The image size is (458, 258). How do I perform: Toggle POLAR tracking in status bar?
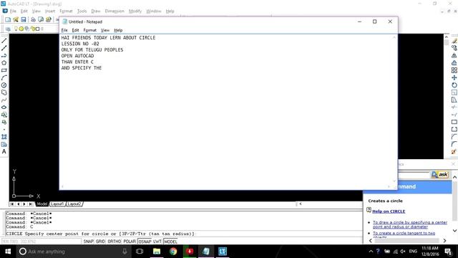pos(130,242)
